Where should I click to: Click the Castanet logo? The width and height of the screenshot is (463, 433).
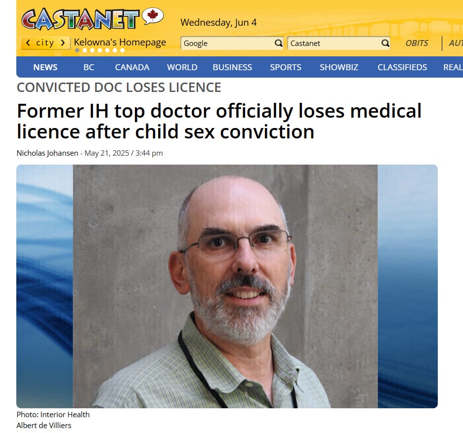click(x=81, y=19)
